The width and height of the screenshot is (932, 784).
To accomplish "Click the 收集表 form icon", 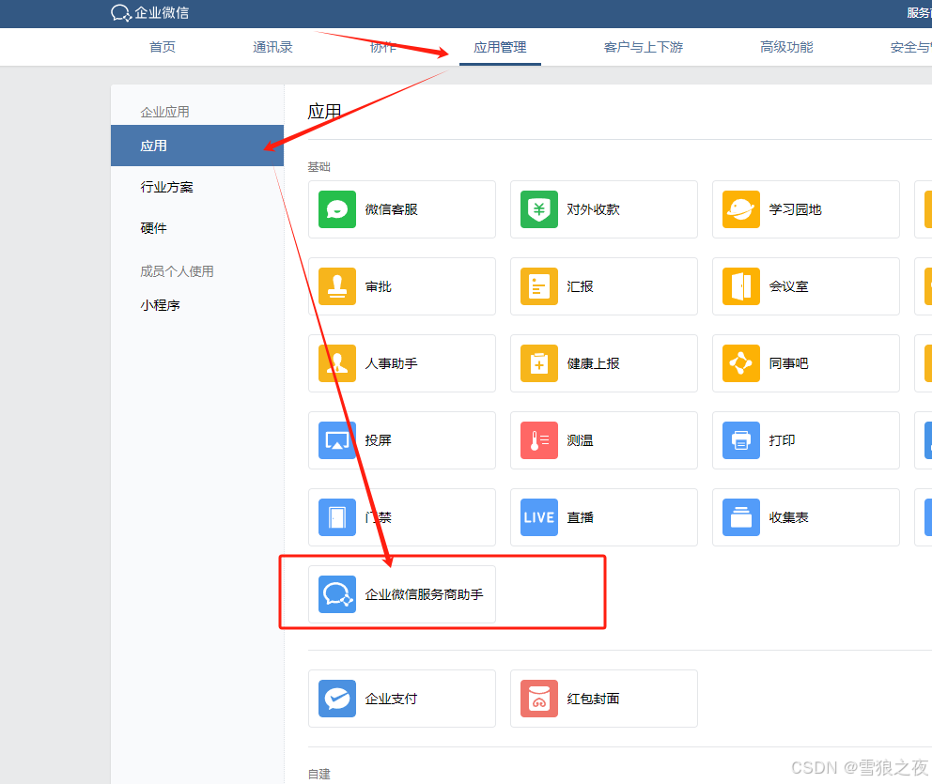I will pyautogui.click(x=741, y=517).
